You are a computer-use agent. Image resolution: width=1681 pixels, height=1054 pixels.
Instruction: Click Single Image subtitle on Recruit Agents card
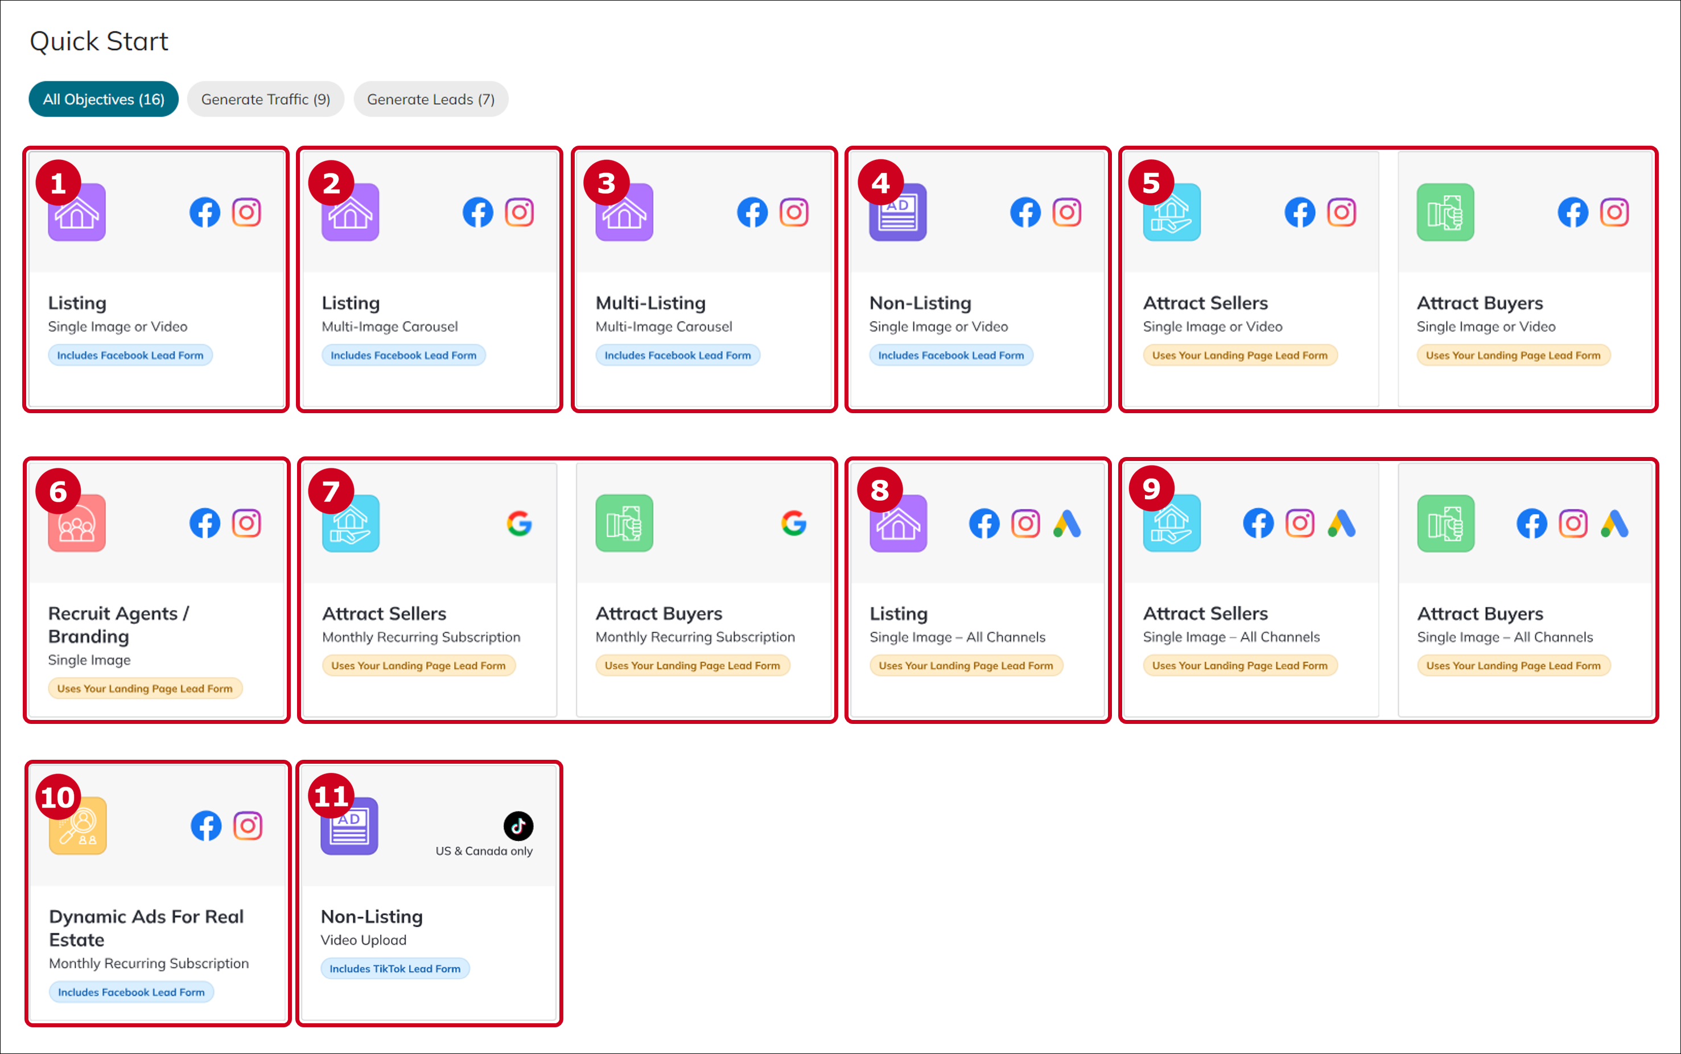(89, 660)
